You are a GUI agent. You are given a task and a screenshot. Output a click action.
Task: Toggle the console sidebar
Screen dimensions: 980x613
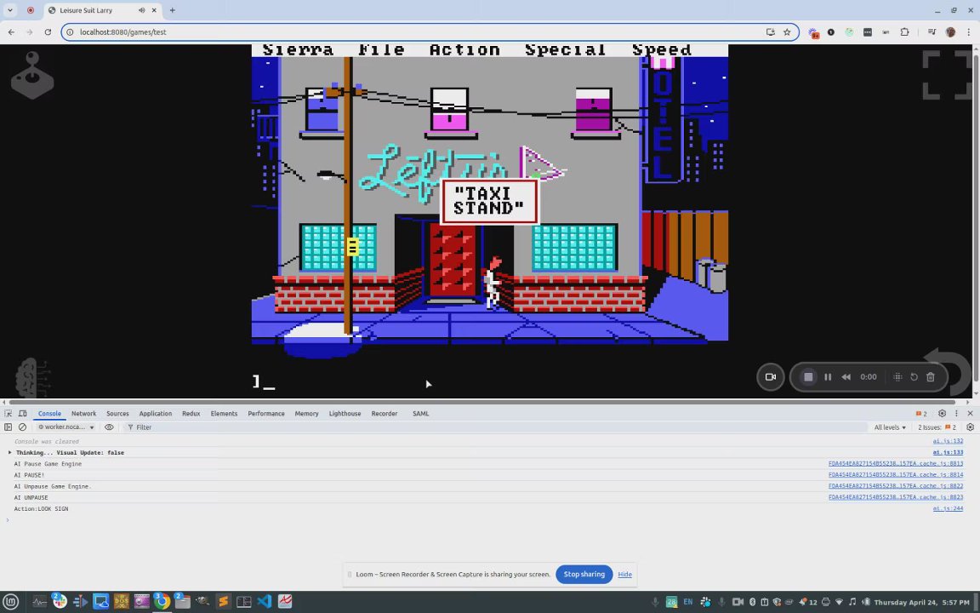pyautogui.click(x=9, y=427)
